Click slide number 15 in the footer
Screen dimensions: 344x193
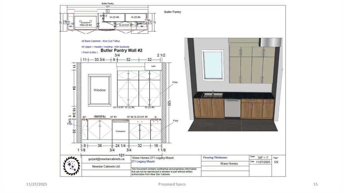pos(315,184)
